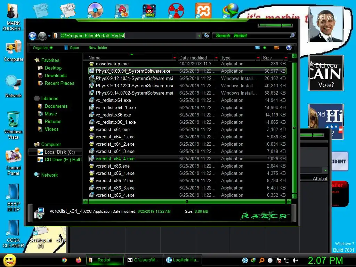Screen dimensions: 356x267
Task: Click the New folder button
Action: [98, 48]
